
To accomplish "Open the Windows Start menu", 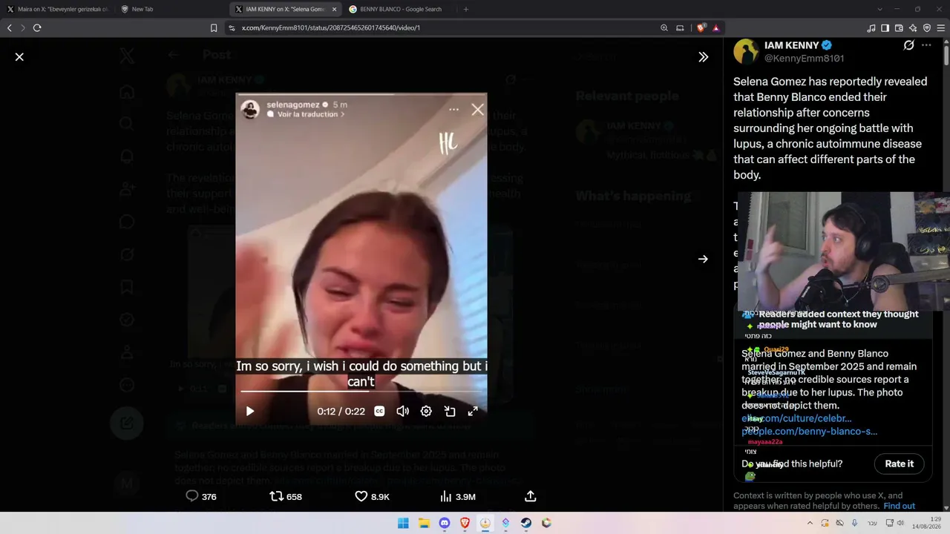I will (403, 523).
